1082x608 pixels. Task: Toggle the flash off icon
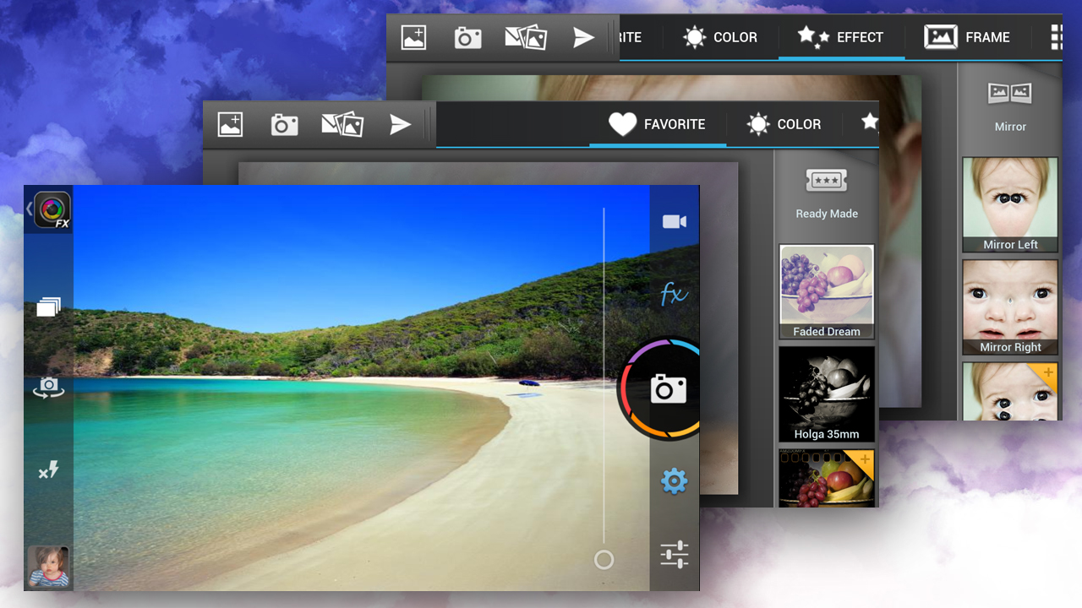[x=49, y=470]
